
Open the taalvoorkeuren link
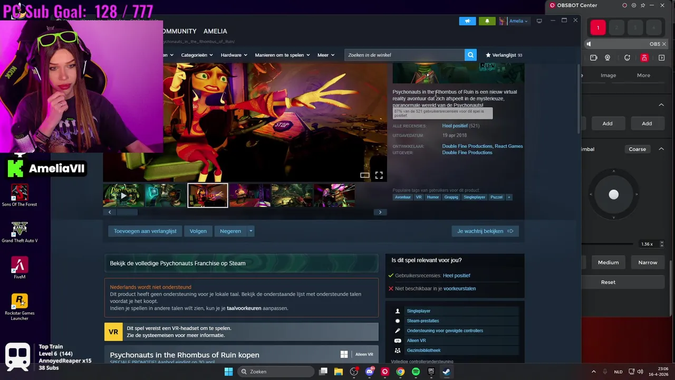pos(244,308)
